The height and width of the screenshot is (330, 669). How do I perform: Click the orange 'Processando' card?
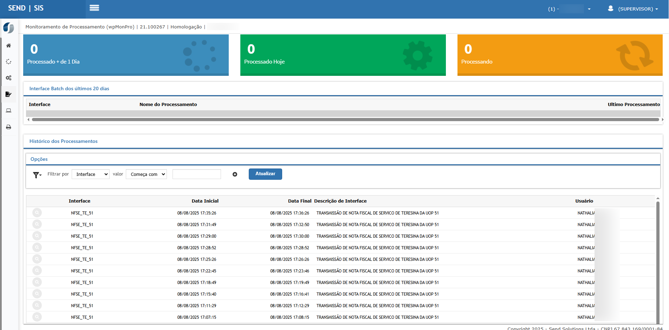click(x=560, y=55)
